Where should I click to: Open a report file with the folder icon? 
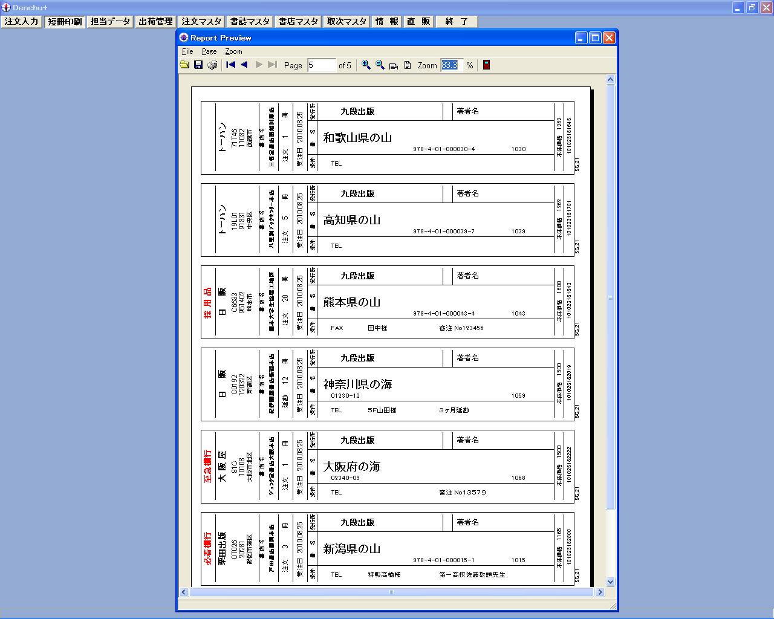[184, 65]
